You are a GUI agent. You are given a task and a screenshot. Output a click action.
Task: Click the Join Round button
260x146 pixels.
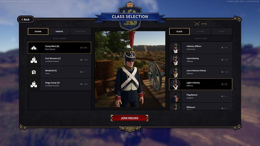[x=129, y=118]
